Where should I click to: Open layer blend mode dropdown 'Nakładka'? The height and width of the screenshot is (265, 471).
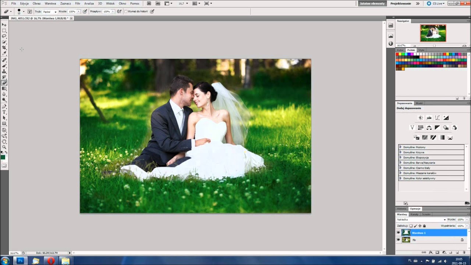click(421, 219)
